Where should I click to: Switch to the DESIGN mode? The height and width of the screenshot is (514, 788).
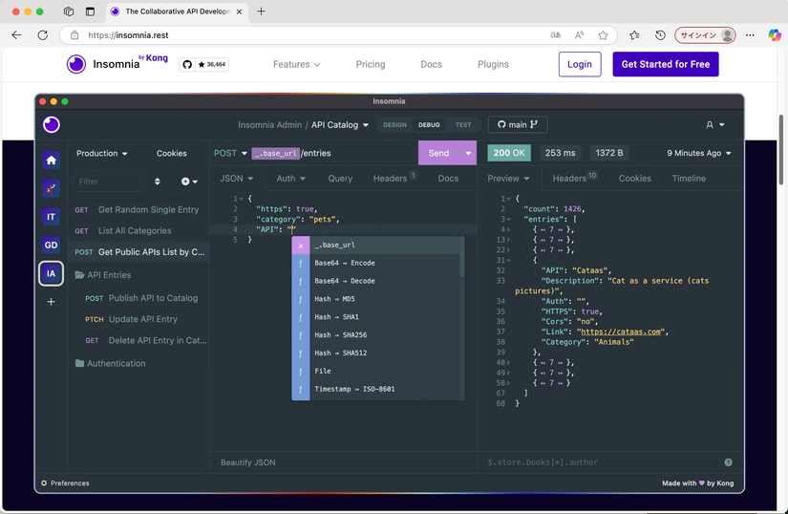(x=394, y=124)
